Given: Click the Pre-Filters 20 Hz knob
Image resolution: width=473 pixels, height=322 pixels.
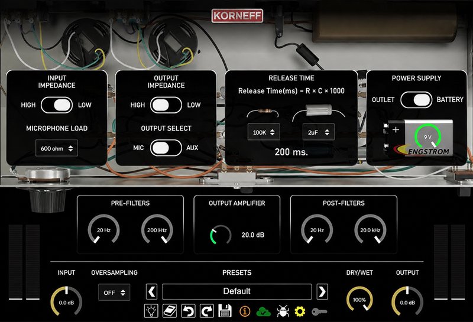Looking at the screenshot, I should click(104, 230).
